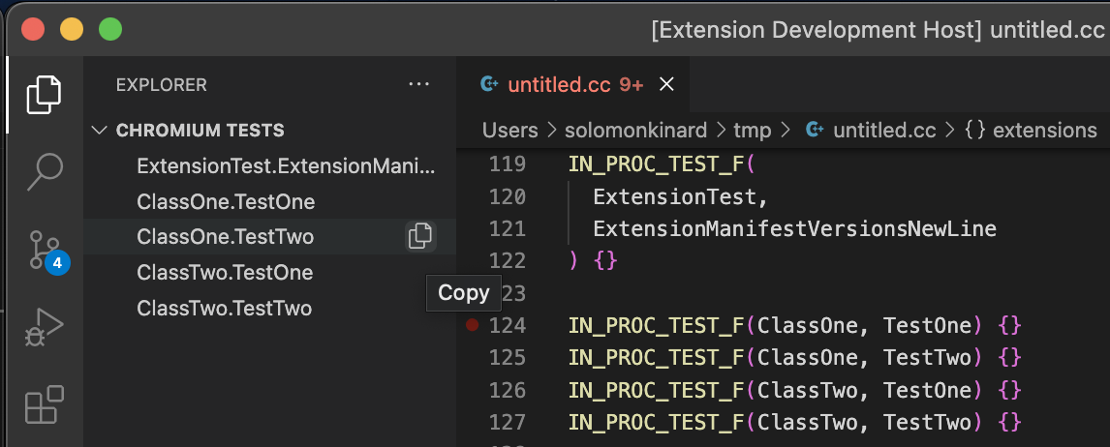Open Explorer's more actions ellipsis menu

click(x=418, y=85)
